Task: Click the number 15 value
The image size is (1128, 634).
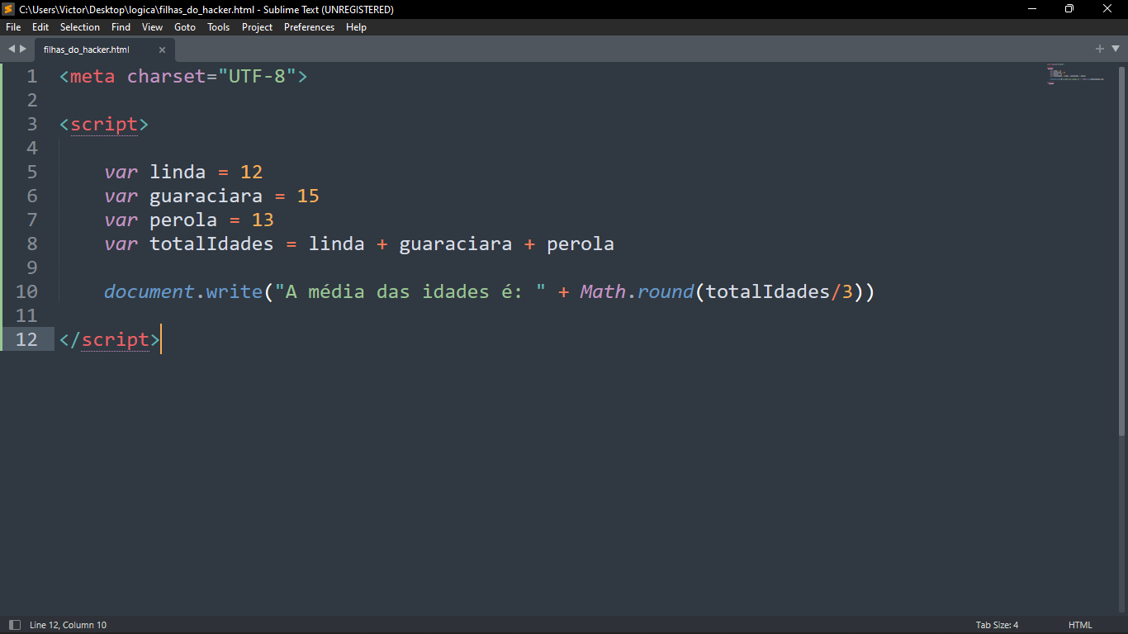Action: (x=308, y=196)
